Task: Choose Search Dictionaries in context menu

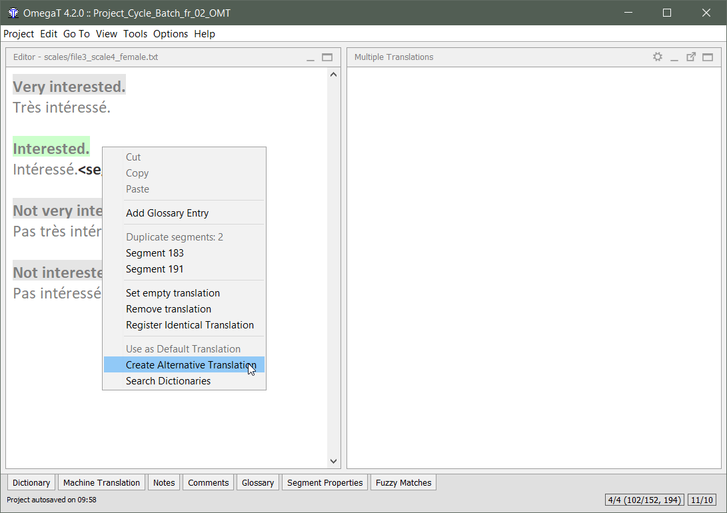Action: [184, 381]
